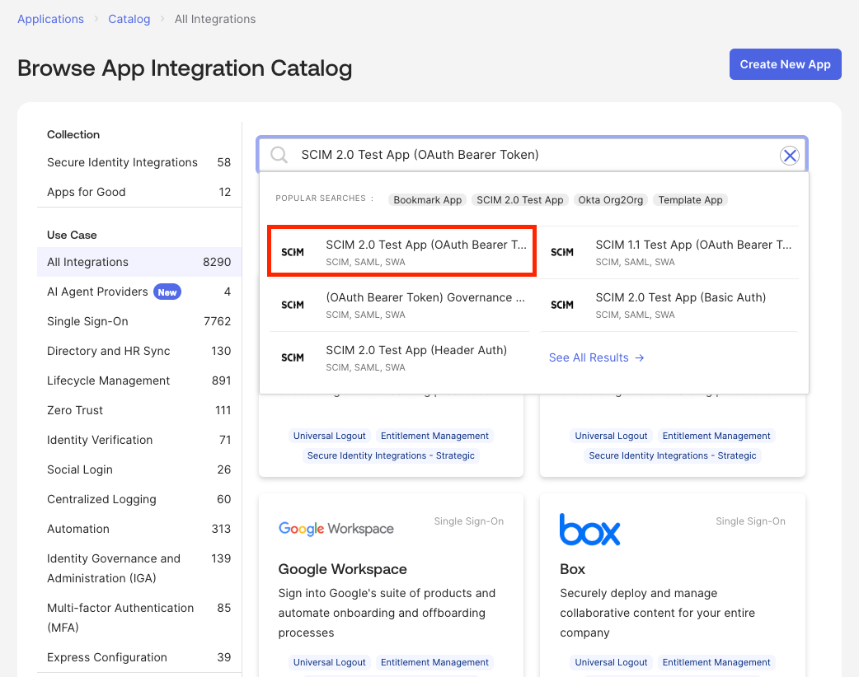Viewport: 859px width, 677px height.
Task: Click Entitlement Management tag above Google Workspace card
Action: pyautogui.click(x=434, y=436)
